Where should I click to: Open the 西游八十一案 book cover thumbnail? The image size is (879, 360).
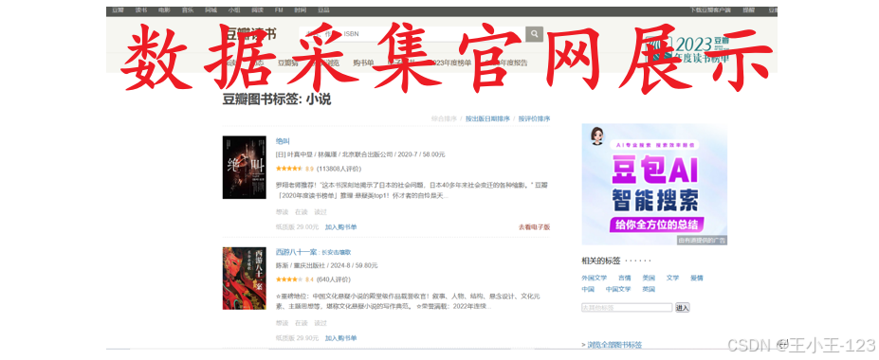pos(245,279)
